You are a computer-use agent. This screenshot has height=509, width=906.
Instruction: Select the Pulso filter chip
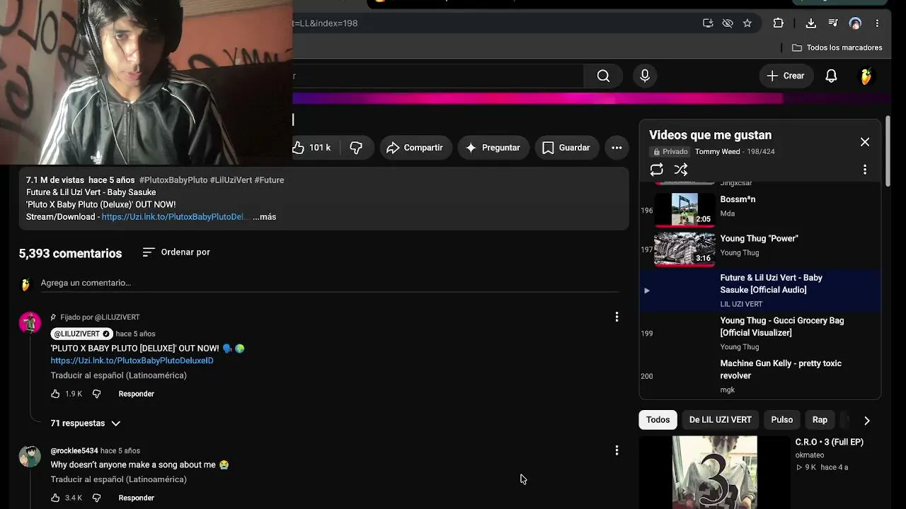click(x=782, y=420)
